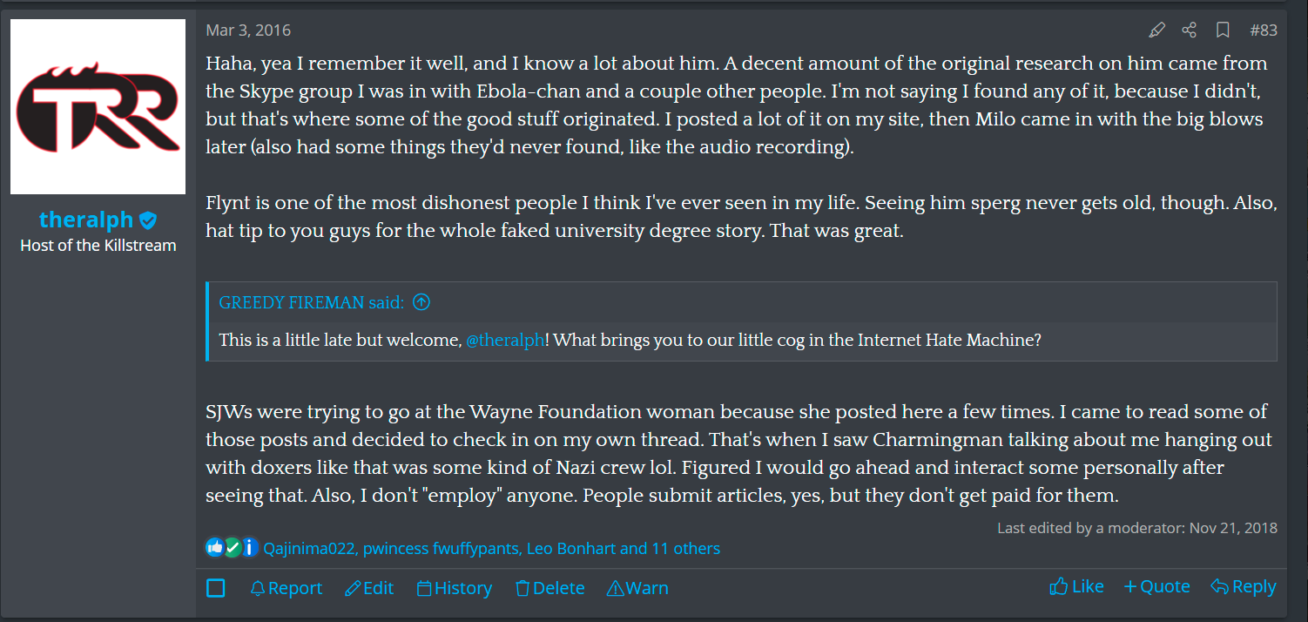This screenshot has width=1308, height=622.
Task: Click the Reply button
Action: (1243, 585)
